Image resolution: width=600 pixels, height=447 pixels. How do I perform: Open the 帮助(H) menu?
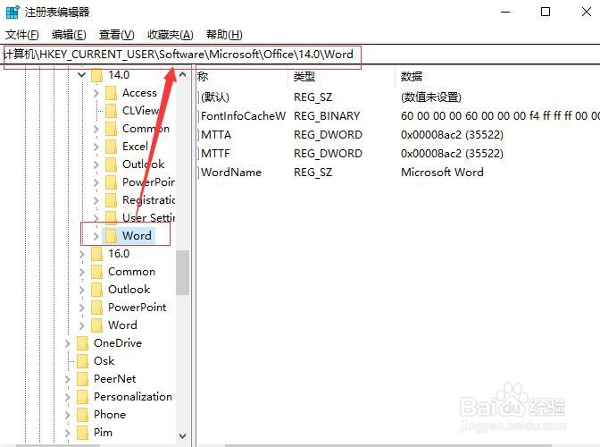224,35
